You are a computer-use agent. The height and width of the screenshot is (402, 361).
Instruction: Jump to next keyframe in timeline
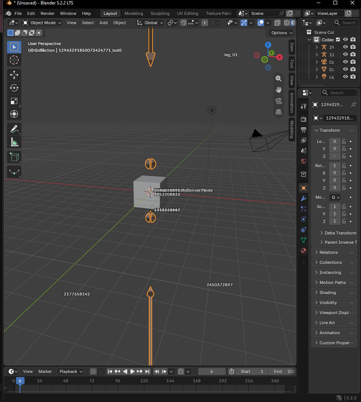pyautogui.click(x=140, y=371)
